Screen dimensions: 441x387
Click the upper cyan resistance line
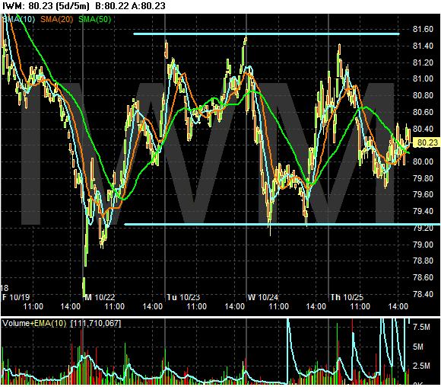tap(266, 34)
